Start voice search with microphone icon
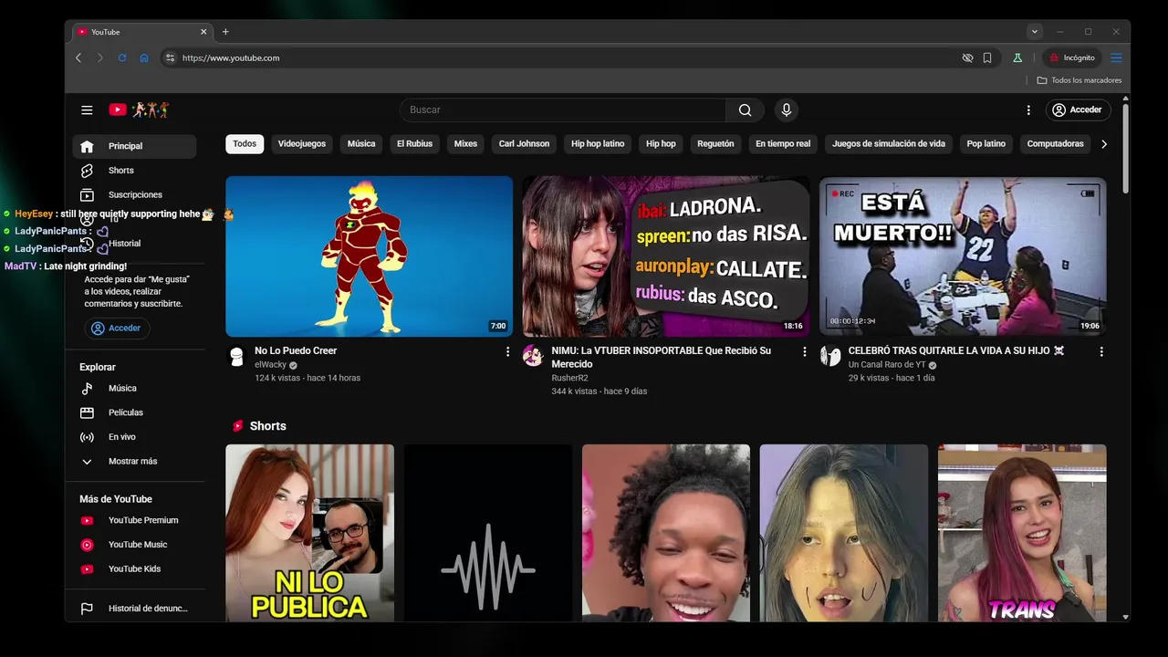The image size is (1168, 657). (787, 109)
